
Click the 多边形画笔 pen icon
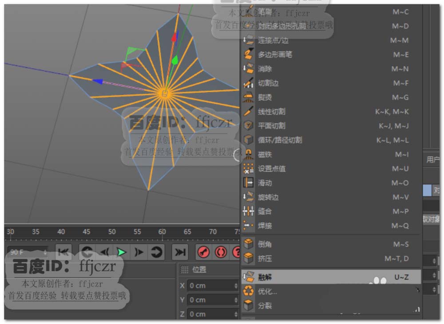click(248, 54)
